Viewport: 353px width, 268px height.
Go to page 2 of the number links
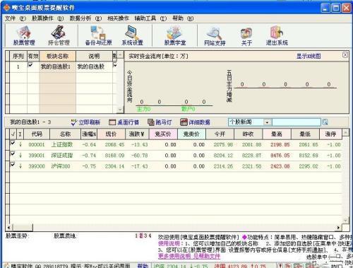[141, 235]
